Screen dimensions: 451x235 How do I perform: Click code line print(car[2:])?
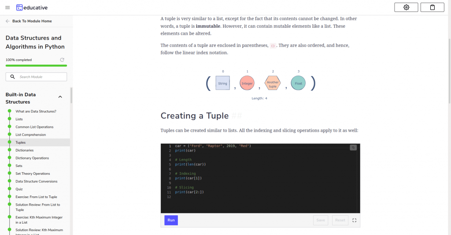[189, 192]
